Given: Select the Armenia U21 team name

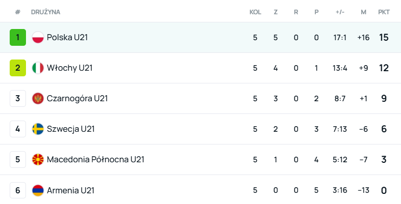Looking at the screenshot, I should (x=70, y=190).
